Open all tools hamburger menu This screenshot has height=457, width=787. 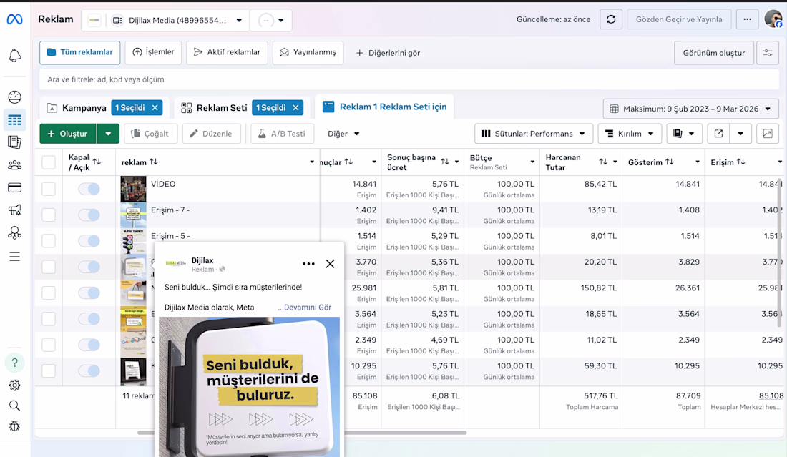pos(14,257)
